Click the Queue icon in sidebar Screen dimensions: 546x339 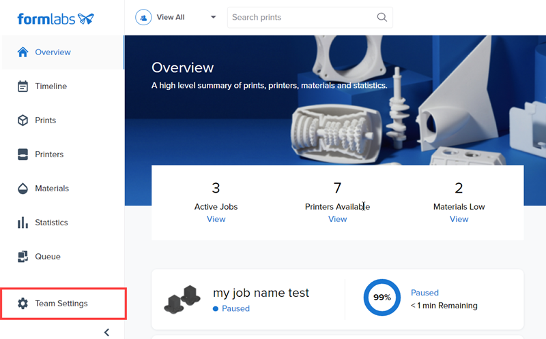pos(23,257)
